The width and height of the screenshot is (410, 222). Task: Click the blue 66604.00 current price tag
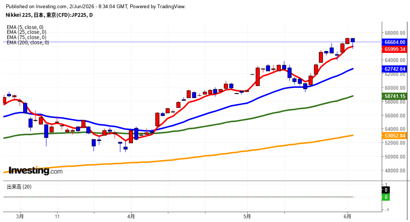(395, 42)
